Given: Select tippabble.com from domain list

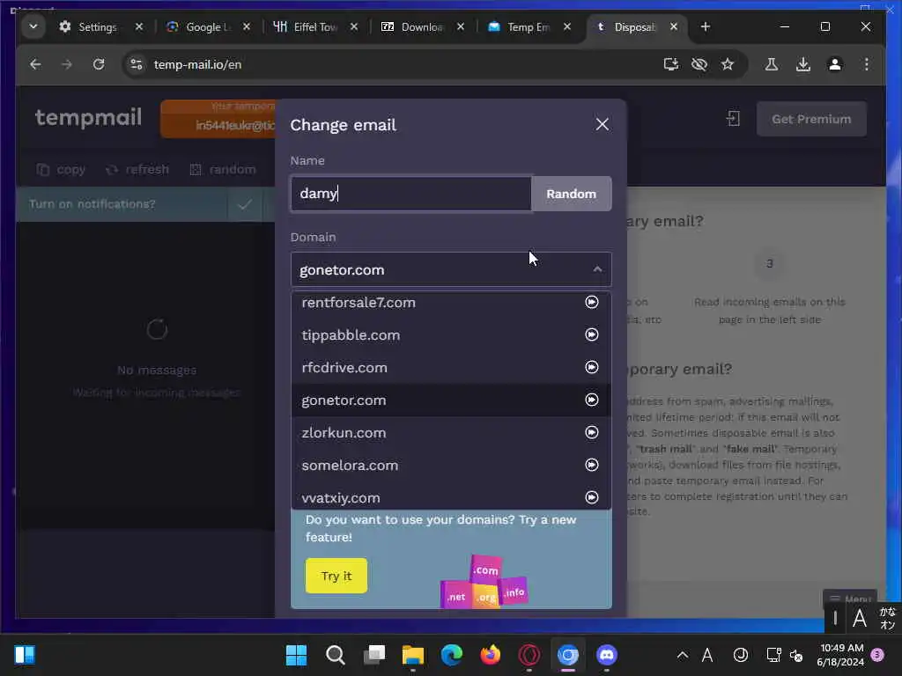Looking at the screenshot, I should tap(451, 335).
